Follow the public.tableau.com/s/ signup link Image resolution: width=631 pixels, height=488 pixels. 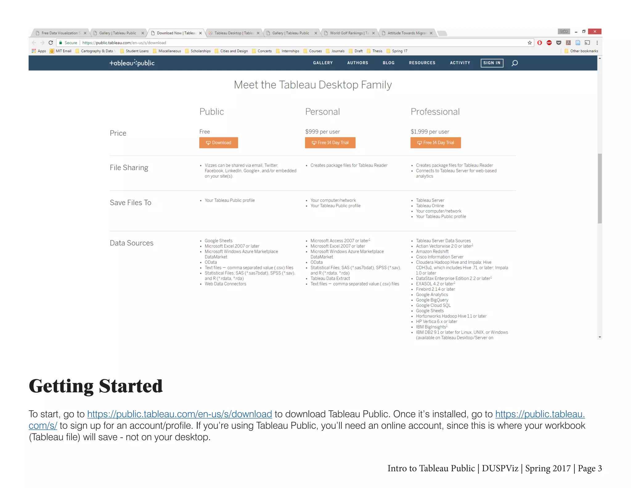pyautogui.click(x=540, y=414)
